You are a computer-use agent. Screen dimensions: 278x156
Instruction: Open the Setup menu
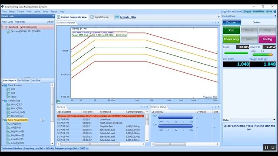pyautogui.click(x=12, y=12)
